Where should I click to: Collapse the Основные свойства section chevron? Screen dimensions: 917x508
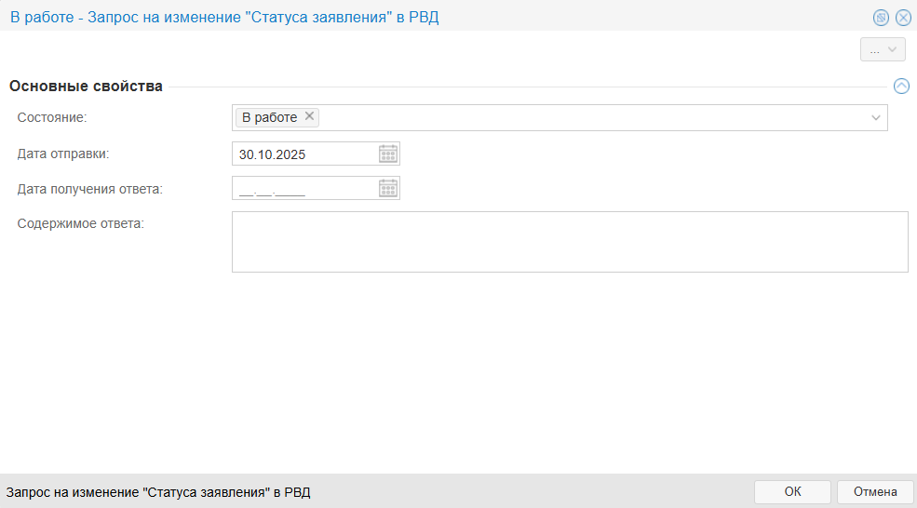(900, 87)
